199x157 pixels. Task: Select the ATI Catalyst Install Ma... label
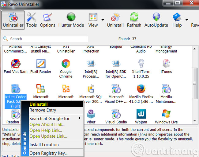[x=41, y=49]
